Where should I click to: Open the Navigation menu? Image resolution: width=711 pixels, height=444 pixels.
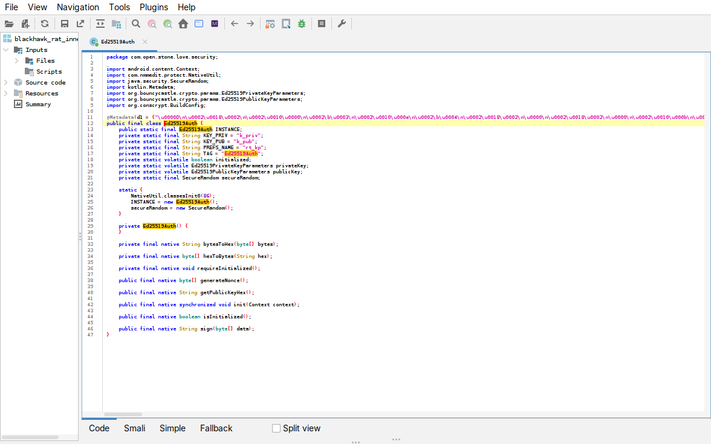coord(78,7)
